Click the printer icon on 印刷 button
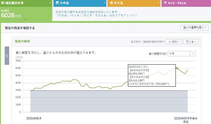This screenshot has width=211, height=124. tap(170, 41)
